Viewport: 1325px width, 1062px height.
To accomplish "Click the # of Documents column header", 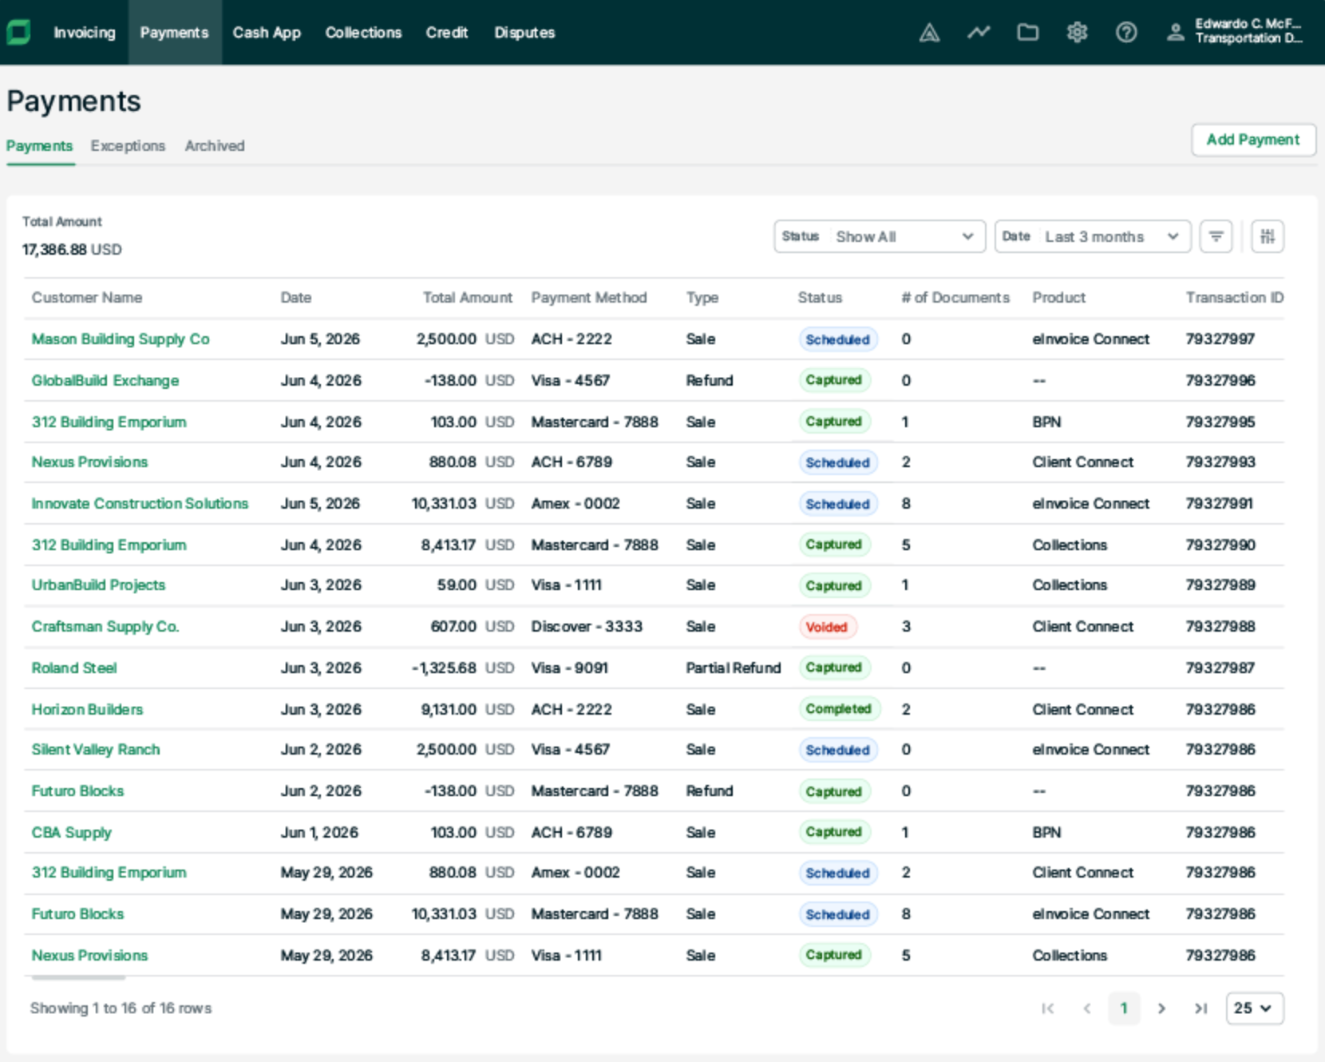I will point(955,298).
